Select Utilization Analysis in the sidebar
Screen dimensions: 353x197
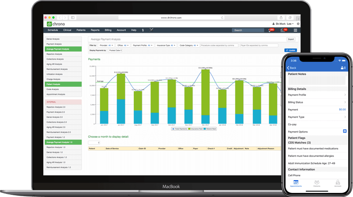click(x=63, y=74)
